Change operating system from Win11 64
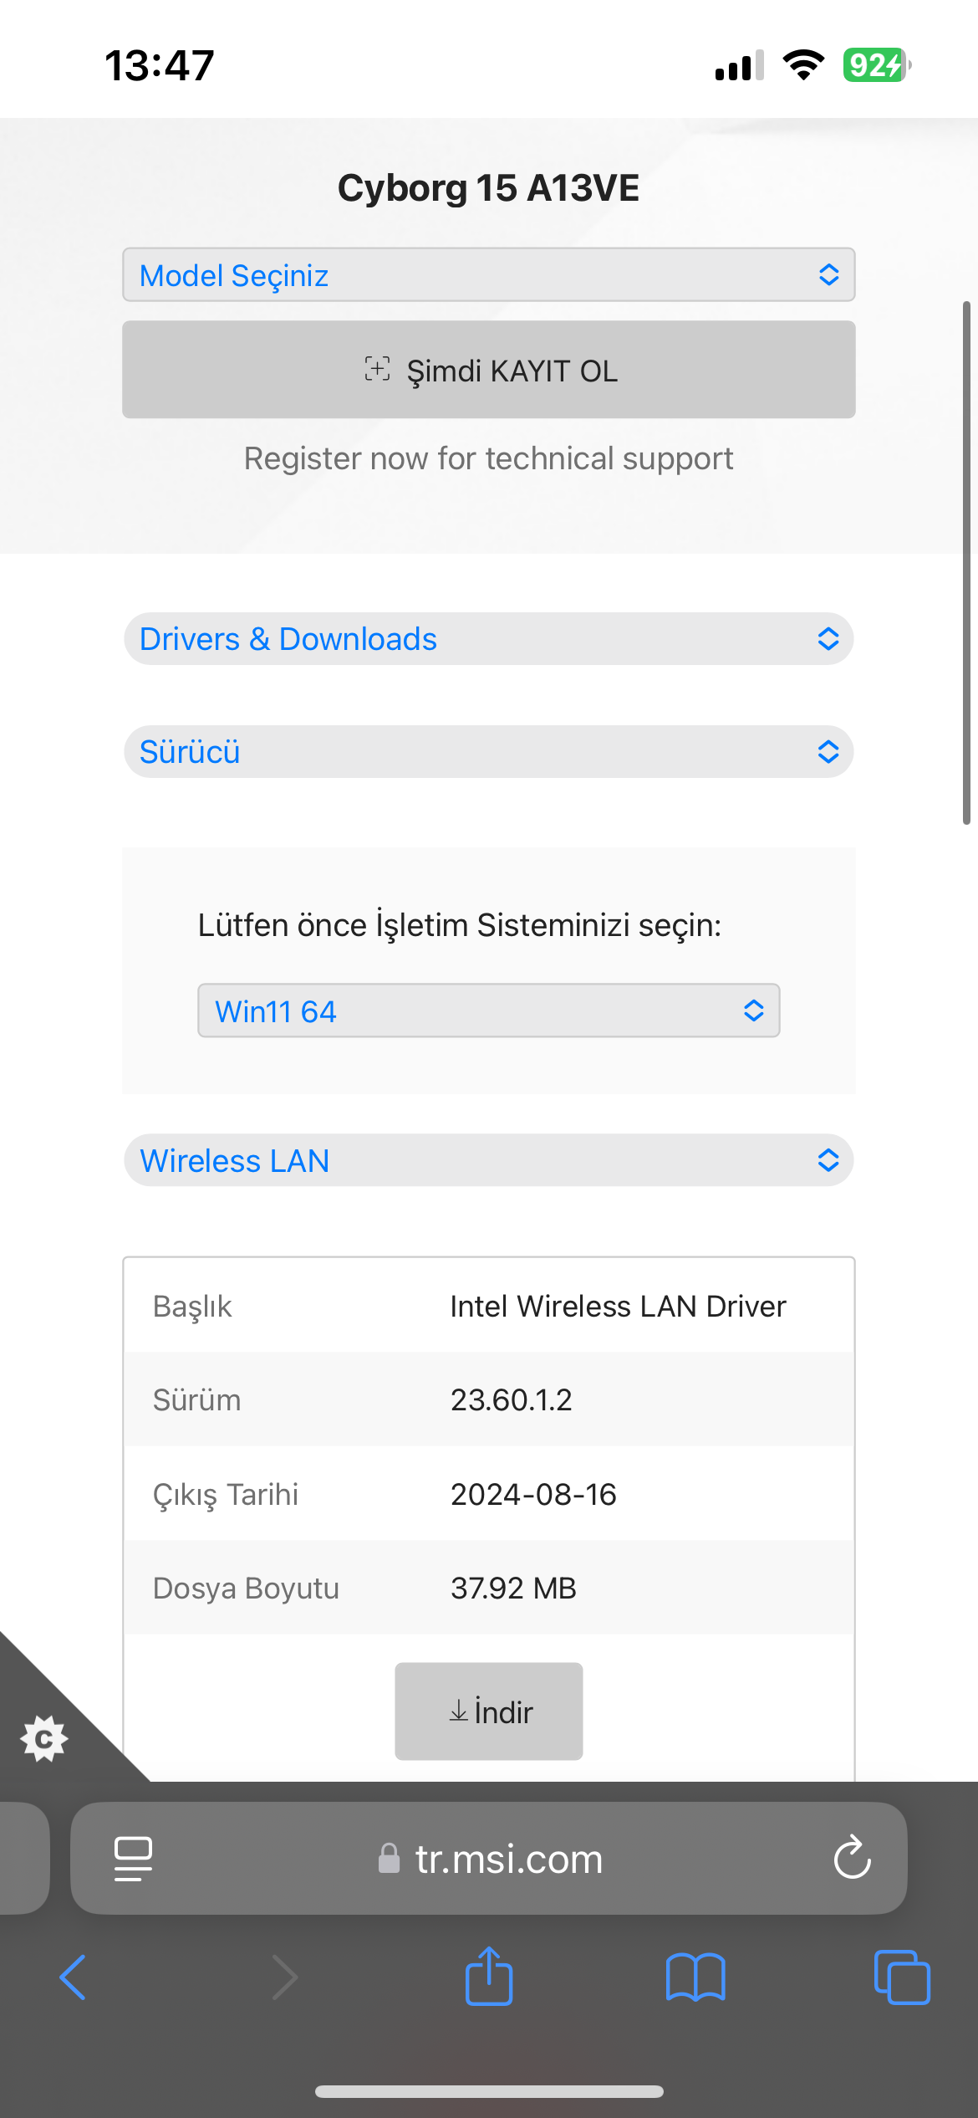Viewport: 978px width, 2118px height. 489,1010
